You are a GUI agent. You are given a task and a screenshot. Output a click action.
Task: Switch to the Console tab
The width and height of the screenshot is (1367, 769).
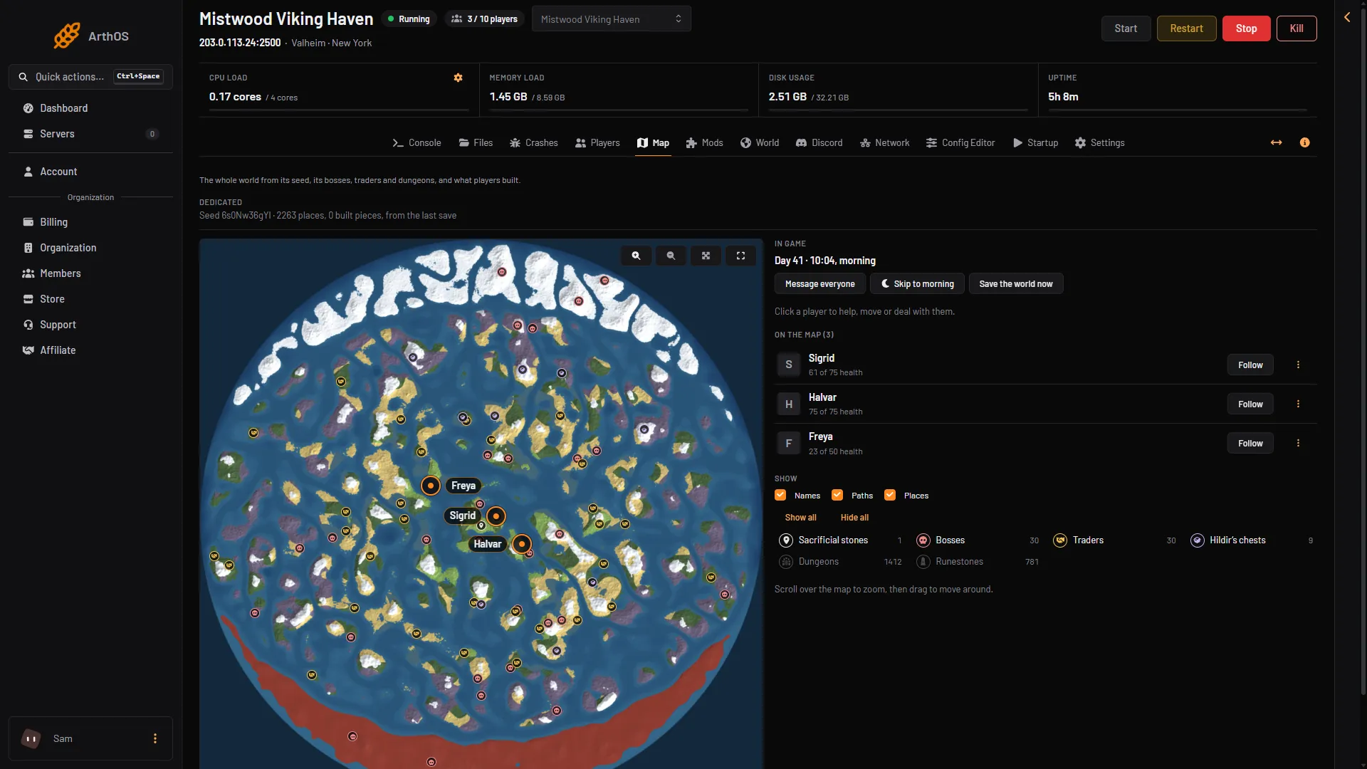(x=417, y=142)
